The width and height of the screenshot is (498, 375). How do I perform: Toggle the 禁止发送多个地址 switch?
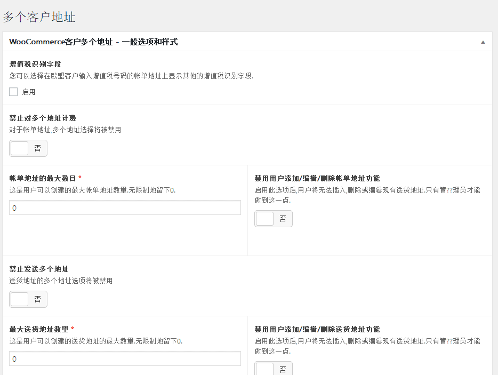(28, 299)
